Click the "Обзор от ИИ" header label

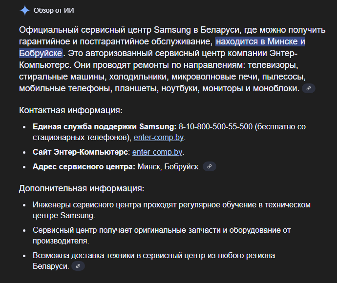click(54, 10)
